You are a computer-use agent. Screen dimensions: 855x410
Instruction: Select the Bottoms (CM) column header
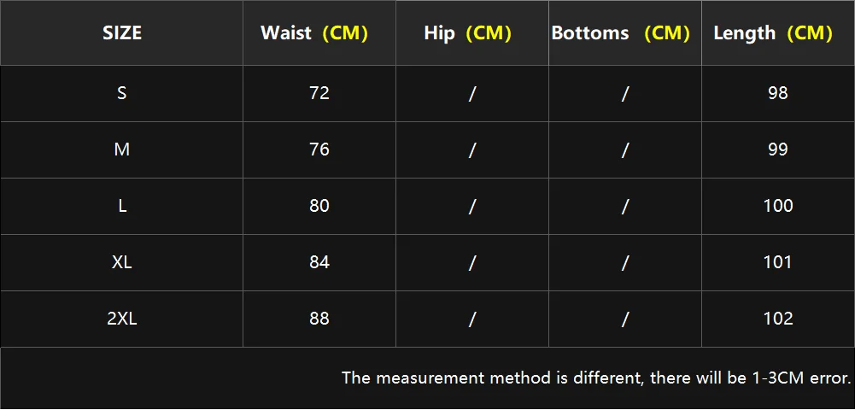tap(620, 33)
